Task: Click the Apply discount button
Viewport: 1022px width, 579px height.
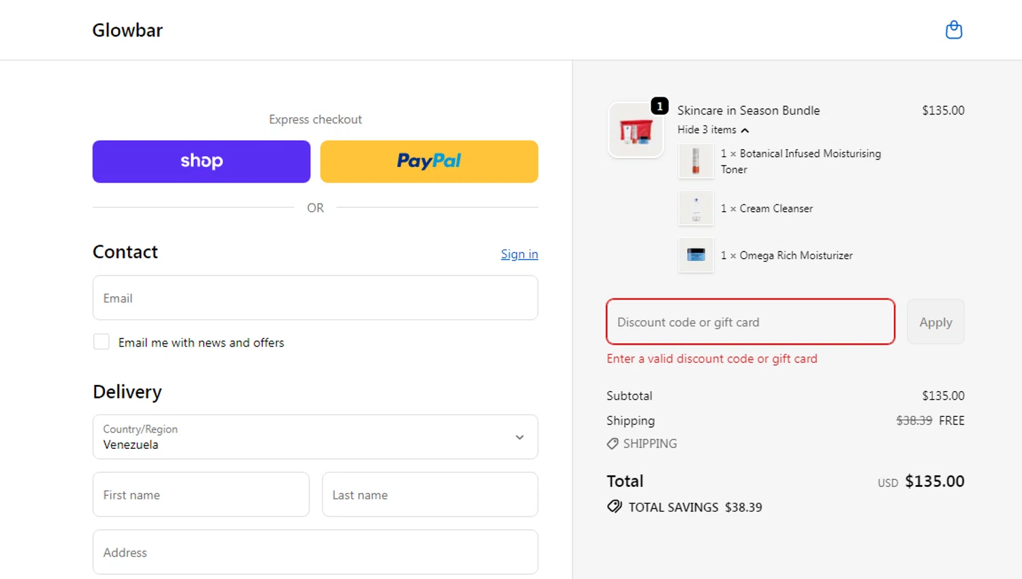Action: [x=935, y=322]
